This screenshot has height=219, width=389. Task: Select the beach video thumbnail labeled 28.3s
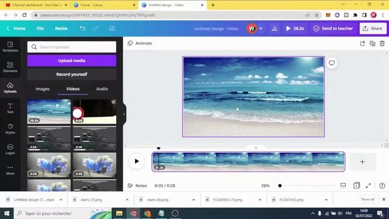[x=49, y=111]
